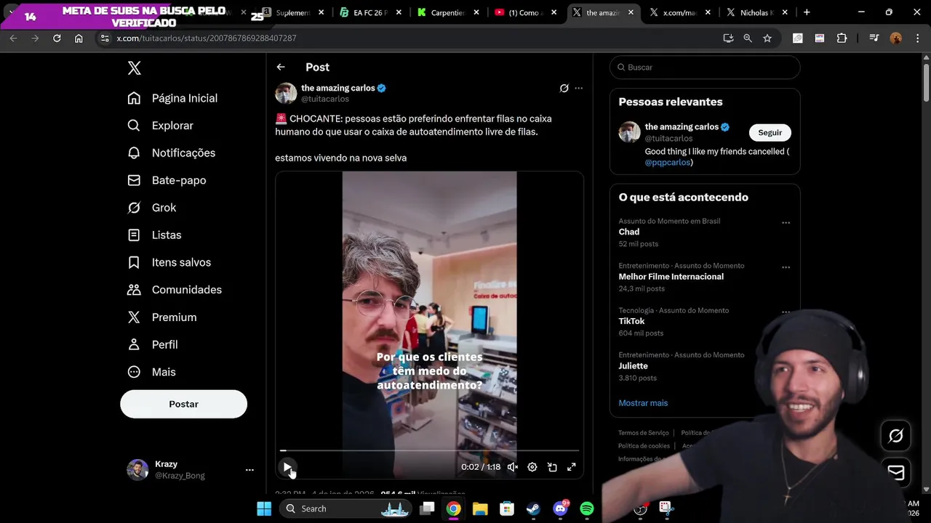The height and width of the screenshot is (523, 931).
Task: Open the Chrome profile avatar
Action: 896,38
